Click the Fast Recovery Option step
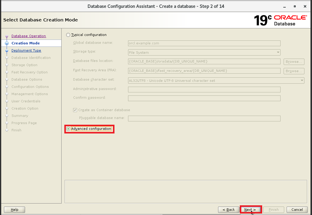The image size is (312, 215). (30, 72)
